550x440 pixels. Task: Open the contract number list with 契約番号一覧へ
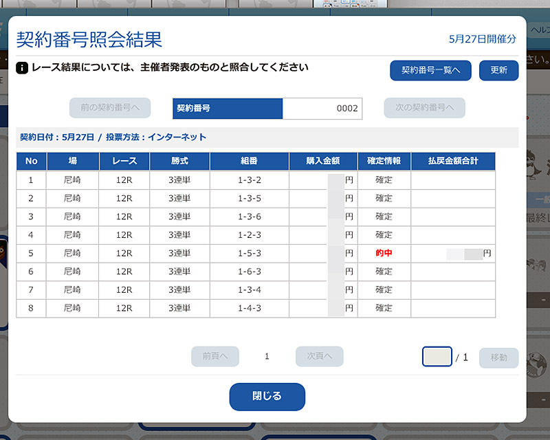[x=430, y=70]
